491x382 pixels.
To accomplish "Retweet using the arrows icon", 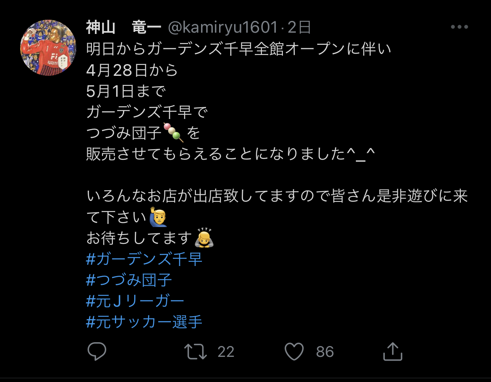I will point(196,352).
